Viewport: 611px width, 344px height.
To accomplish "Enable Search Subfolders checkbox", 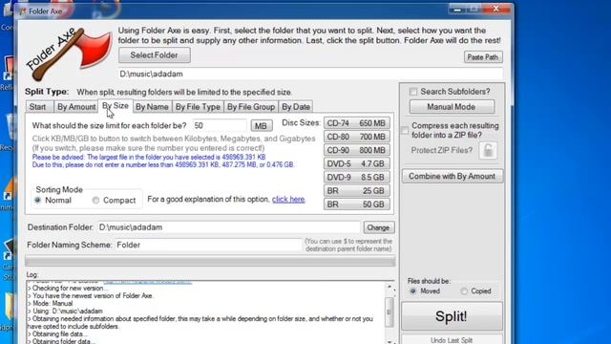I will pyautogui.click(x=413, y=92).
